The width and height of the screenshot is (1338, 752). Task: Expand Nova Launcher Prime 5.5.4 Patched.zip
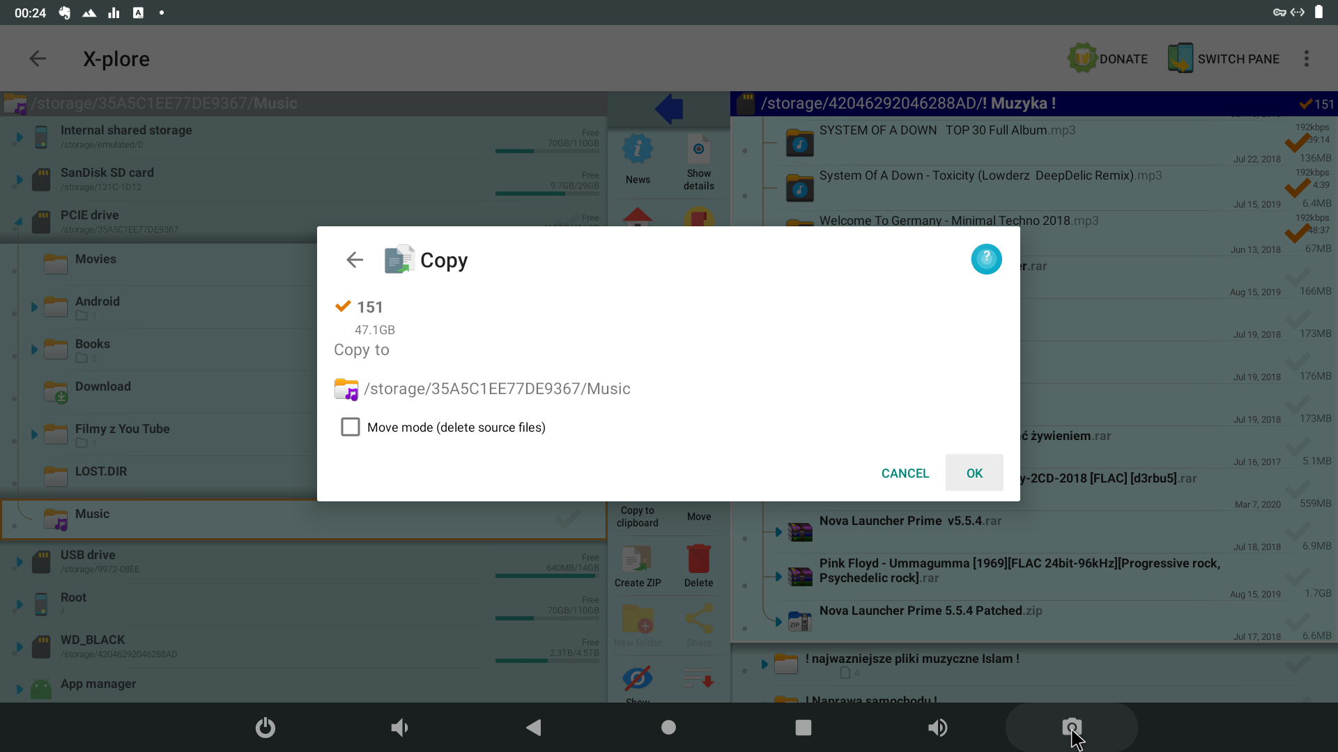pos(778,621)
